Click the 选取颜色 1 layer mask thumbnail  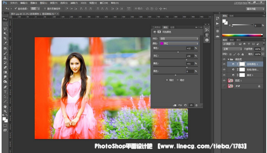pos(242,64)
